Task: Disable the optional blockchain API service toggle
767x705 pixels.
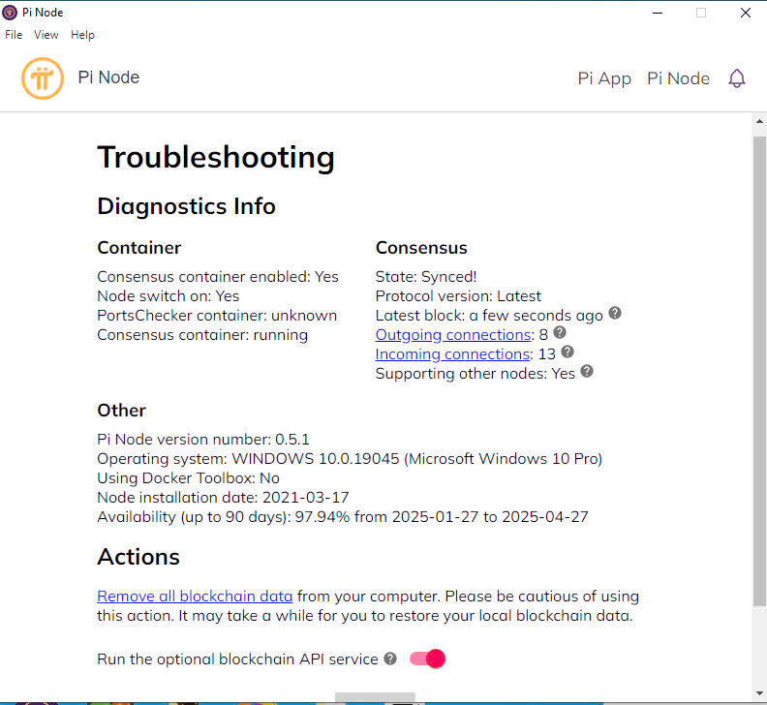Action: tap(427, 659)
